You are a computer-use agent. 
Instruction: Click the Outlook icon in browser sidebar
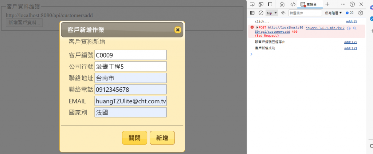pos(372,19)
